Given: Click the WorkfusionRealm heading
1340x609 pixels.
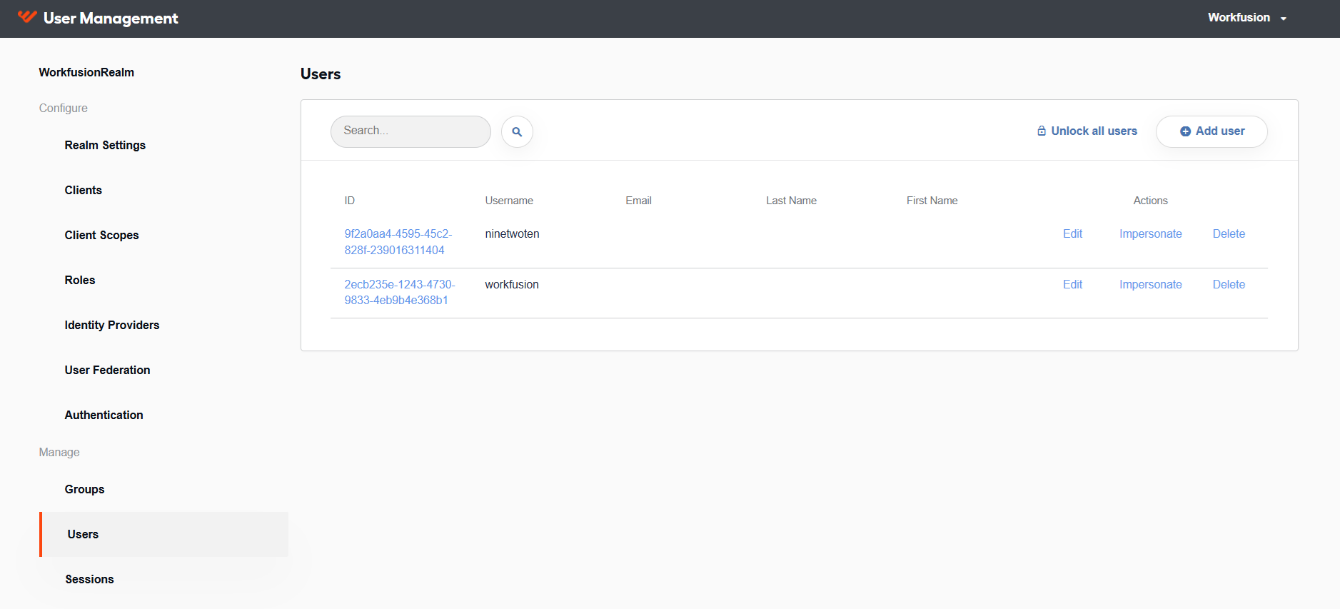Looking at the screenshot, I should click(x=86, y=72).
